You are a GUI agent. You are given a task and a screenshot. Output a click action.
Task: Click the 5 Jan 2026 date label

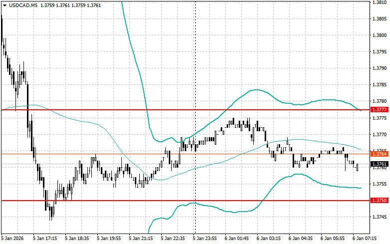[12, 239]
